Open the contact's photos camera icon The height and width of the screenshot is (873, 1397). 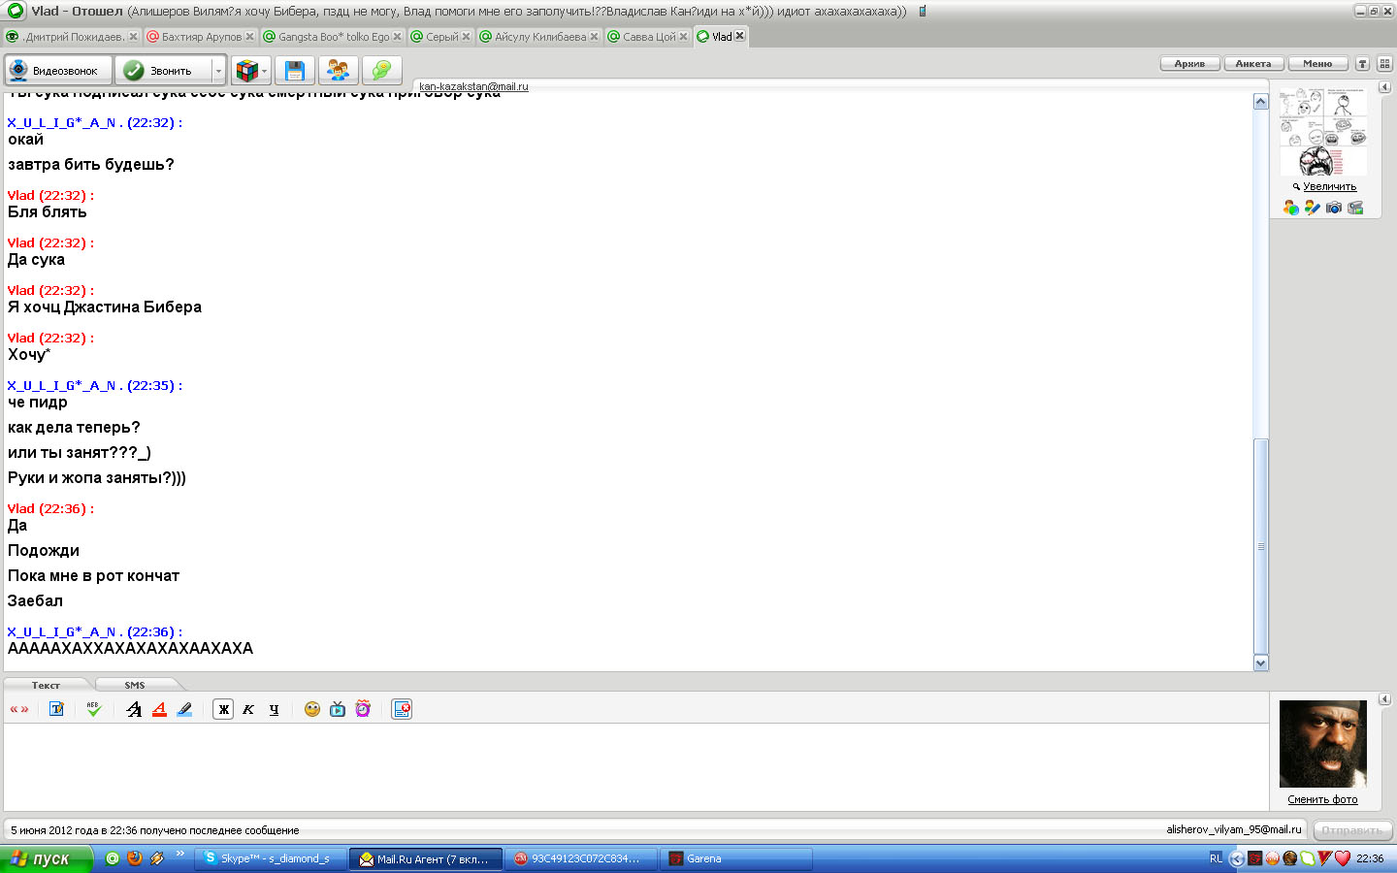(1334, 208)
